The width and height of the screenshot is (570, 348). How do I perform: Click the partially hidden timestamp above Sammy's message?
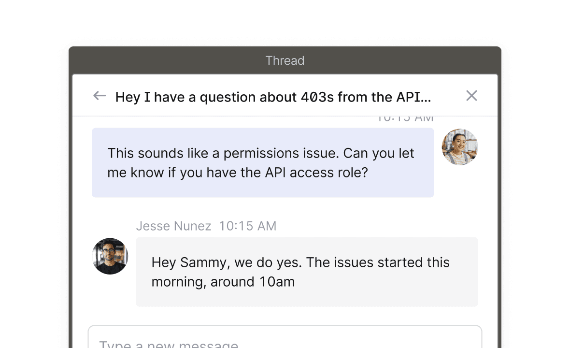click(405, 118)
